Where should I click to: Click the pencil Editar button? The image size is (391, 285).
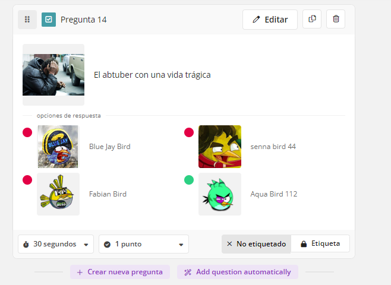click(x=270, y=20)
